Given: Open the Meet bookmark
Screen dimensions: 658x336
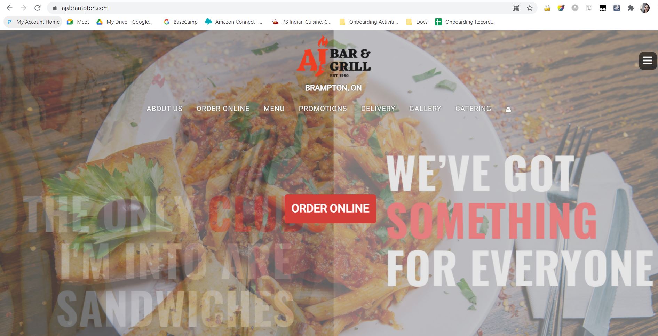Looking at the screenshot, I should [x=78, y=22].
